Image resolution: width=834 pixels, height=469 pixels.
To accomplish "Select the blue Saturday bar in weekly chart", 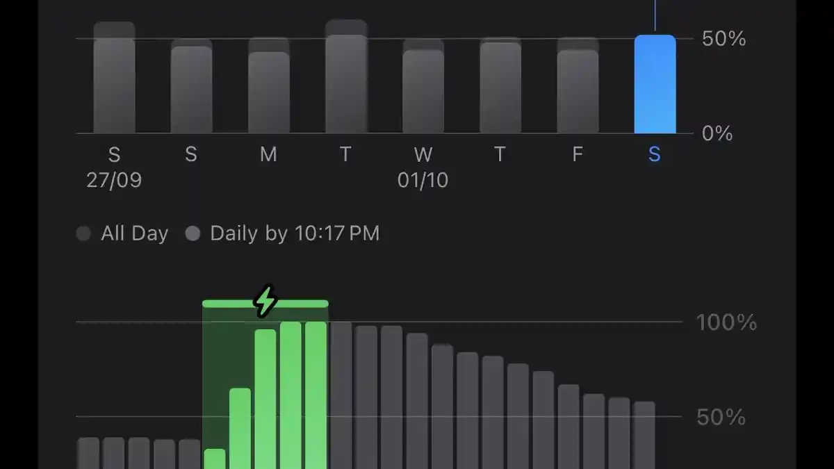I will coord(655,84).
